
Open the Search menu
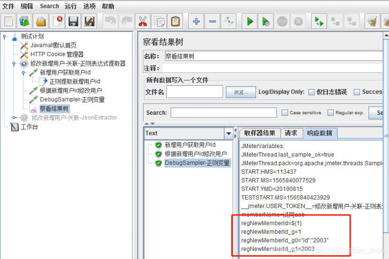pos(49,6)
